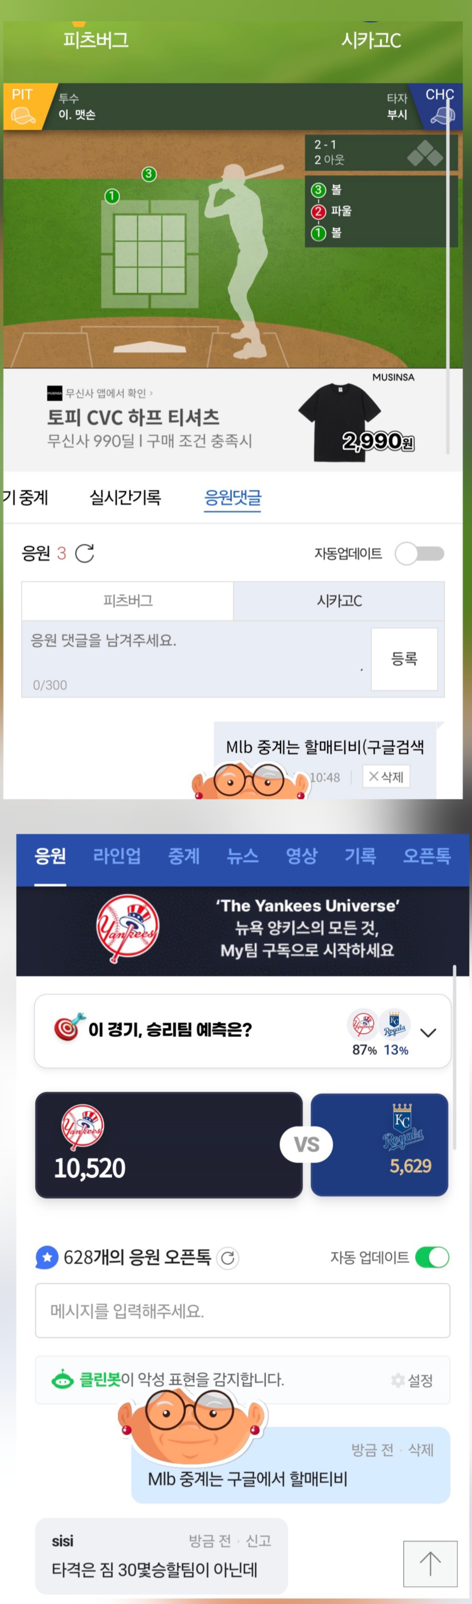Click the Yankees logo in the banner

pyautogui.click(x=128, y=929)
